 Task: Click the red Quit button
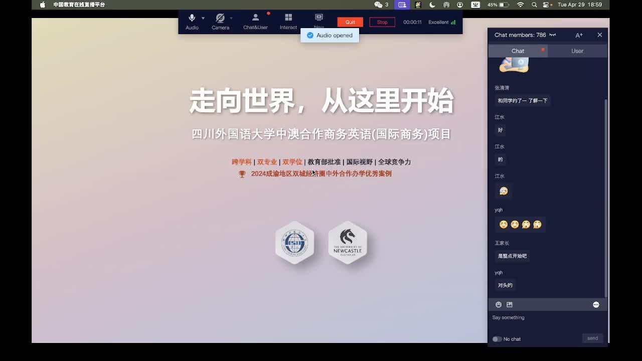click(x=350, y=22)
